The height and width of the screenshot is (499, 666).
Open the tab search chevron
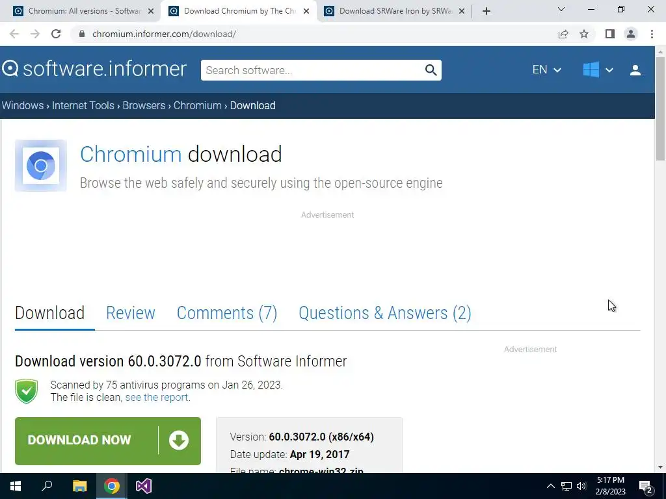tap(561, 9)
